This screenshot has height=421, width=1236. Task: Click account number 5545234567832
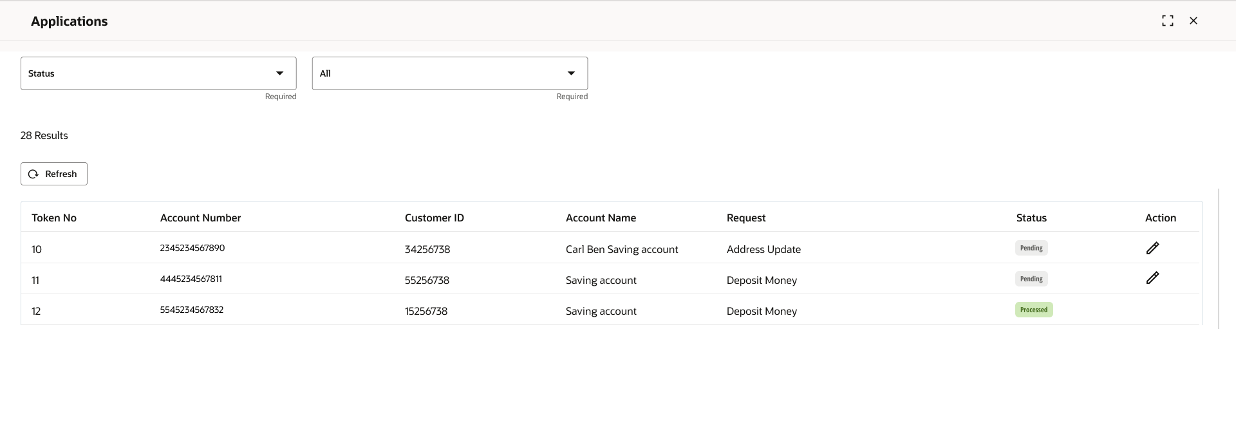click(x=192, y=310)
